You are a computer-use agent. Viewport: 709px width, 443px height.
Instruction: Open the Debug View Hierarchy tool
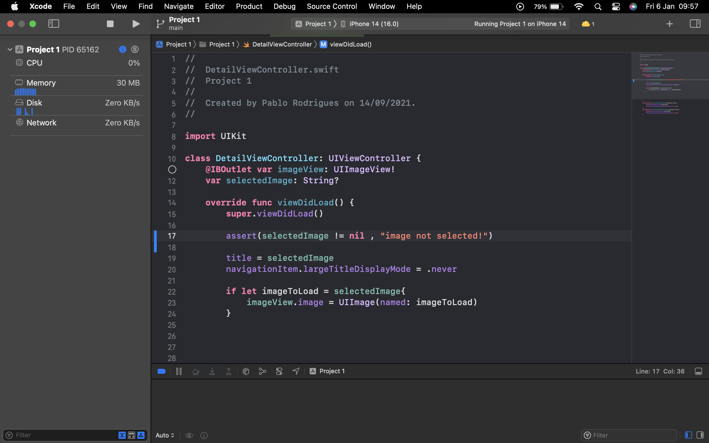click(x=246, y=371)
